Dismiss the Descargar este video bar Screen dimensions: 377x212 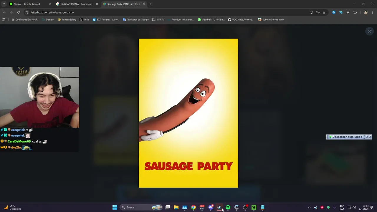pyautogui.click(x=370, y=137)
